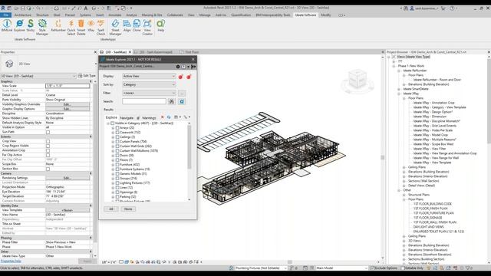Check the Visible in Category root box

click(113, 123)
